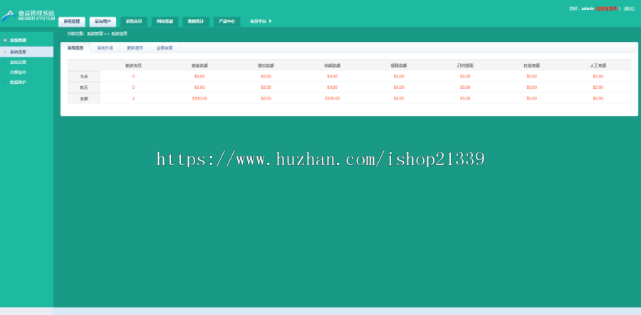The width and height of the screenshot is (641, 315).
Task: Click the red 超级管理员 role label
Action: [607, 9]
